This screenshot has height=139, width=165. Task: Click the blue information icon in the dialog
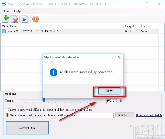[x=54, y=72]
